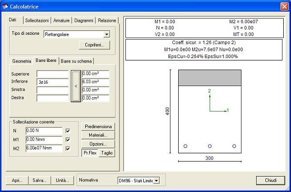
Task: Click the Inferiore area field 6.03 cm²
Action: [95, 82]
